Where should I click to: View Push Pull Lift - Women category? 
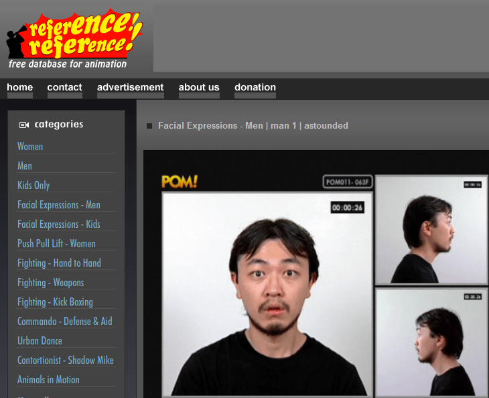56,243
